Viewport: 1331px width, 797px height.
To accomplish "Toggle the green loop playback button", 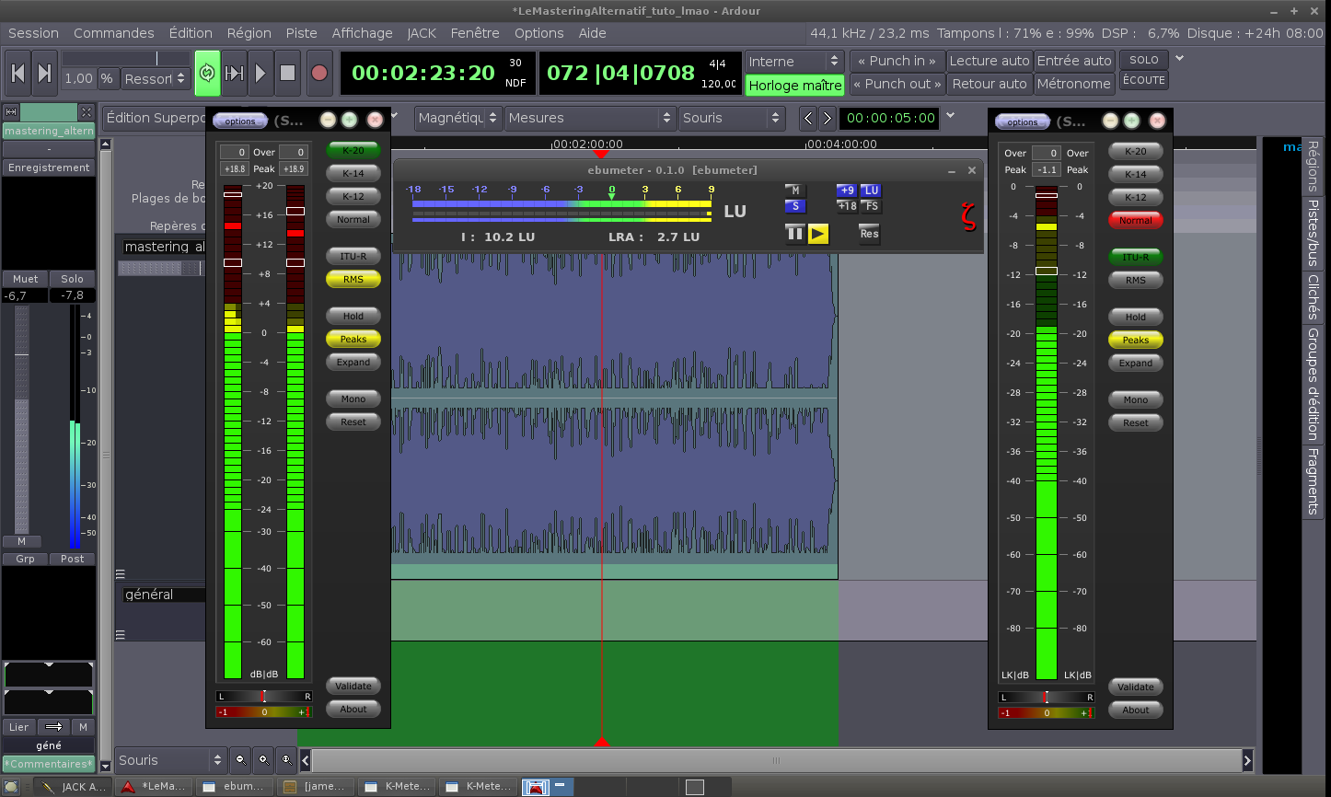I will [207, 74].
